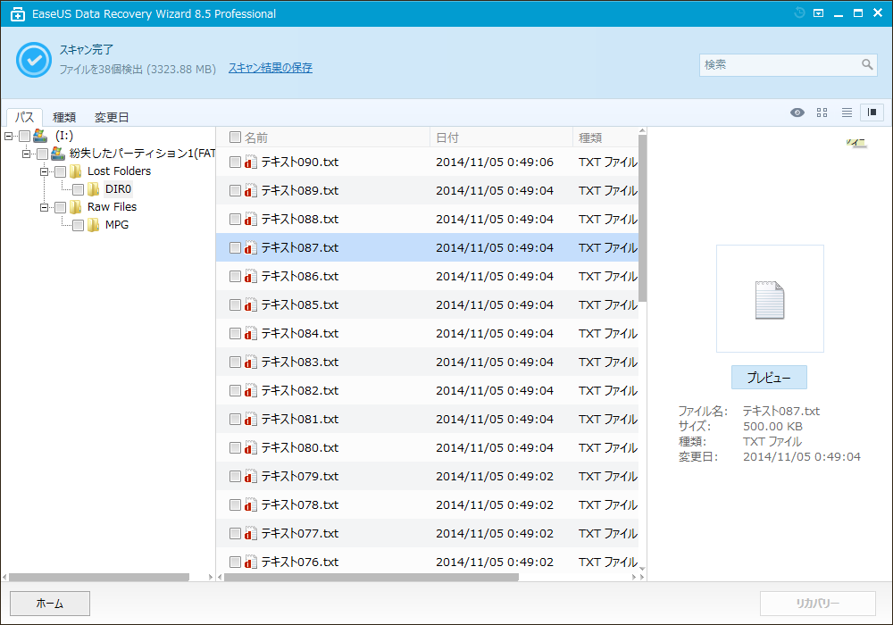Click the ホーム button
Screen dimensions: 893x625
click(x=50, y=604)
